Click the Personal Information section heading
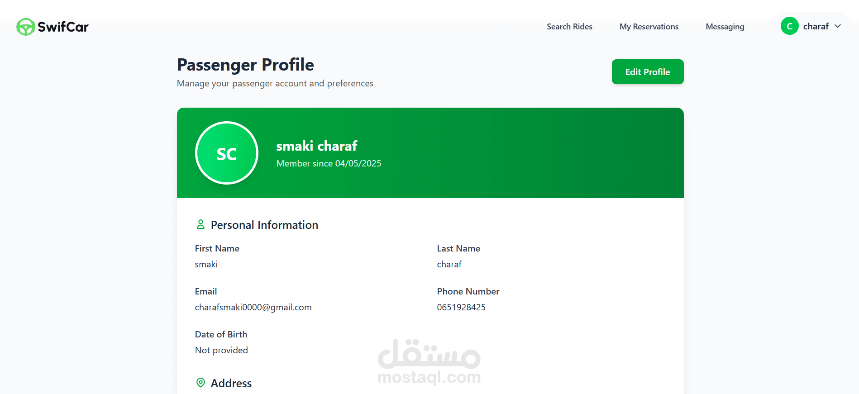The image size is (859, 394). (264, 225)
